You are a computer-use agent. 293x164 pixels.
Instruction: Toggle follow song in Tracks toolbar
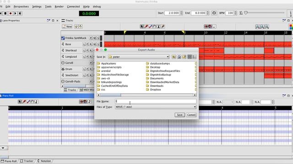[x=206, y=26]
